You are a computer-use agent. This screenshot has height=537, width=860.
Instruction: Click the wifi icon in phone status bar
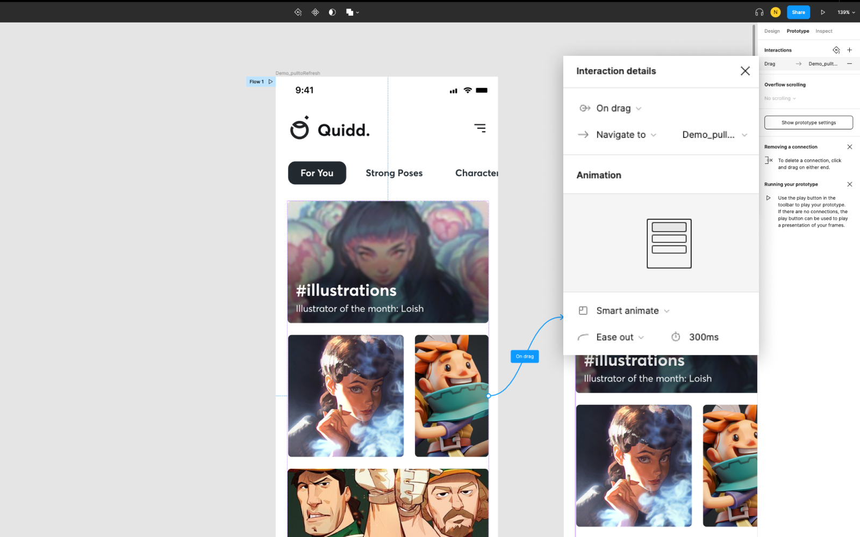(x=468, y=90)
